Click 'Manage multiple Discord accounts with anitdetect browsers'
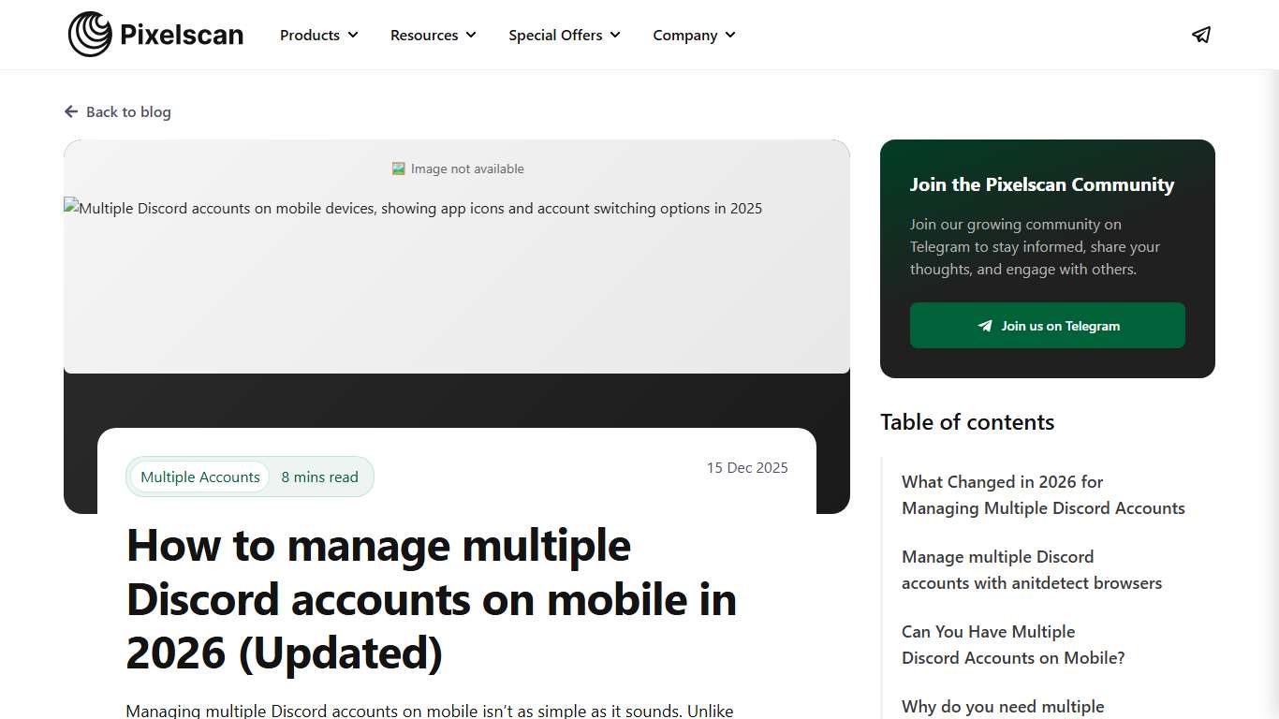The height and width of the screenshot is (719, 1279). (1031, 569)
